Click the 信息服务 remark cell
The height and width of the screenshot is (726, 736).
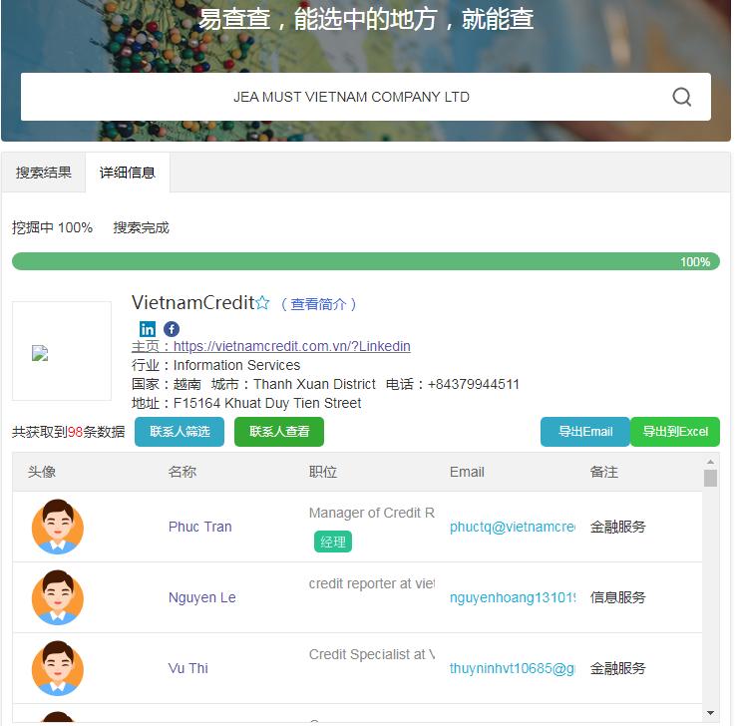[x=617, y=597]
